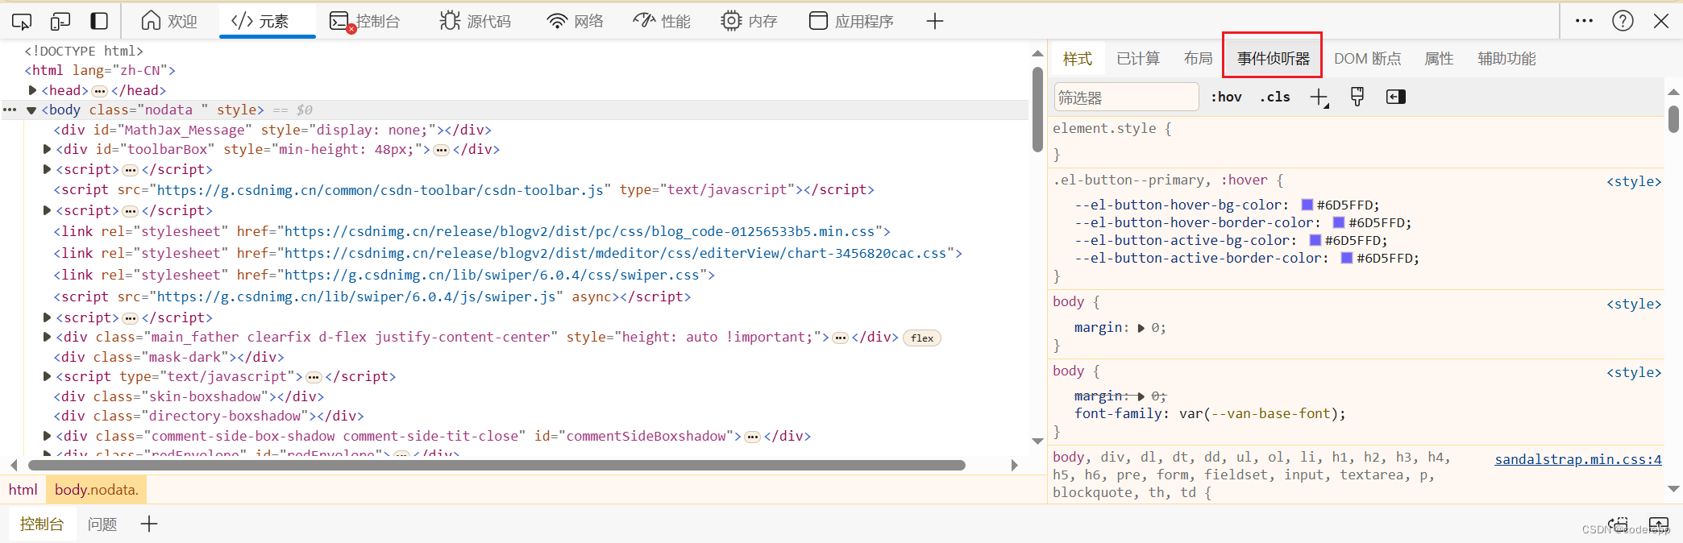Screen dimensions: 1683x543
Task: Select the mask-dark div row
Action: coord(168,357)
